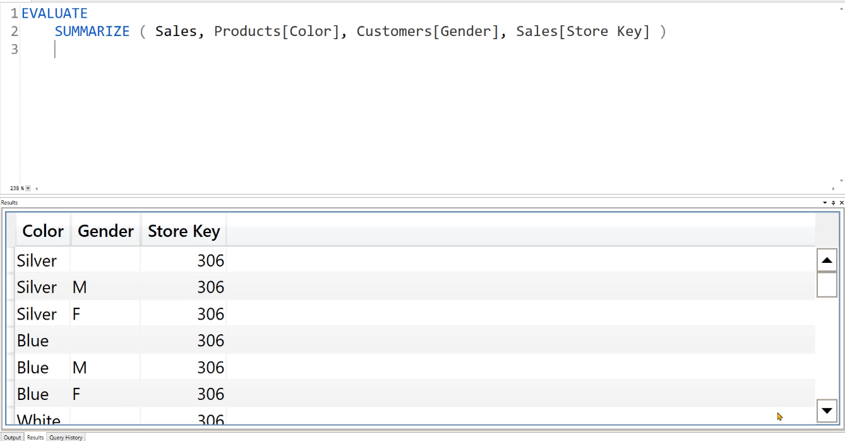Toggle the Results pane auto-hide pin
This screenshot has height=441, width=845.
click(833, 203)
